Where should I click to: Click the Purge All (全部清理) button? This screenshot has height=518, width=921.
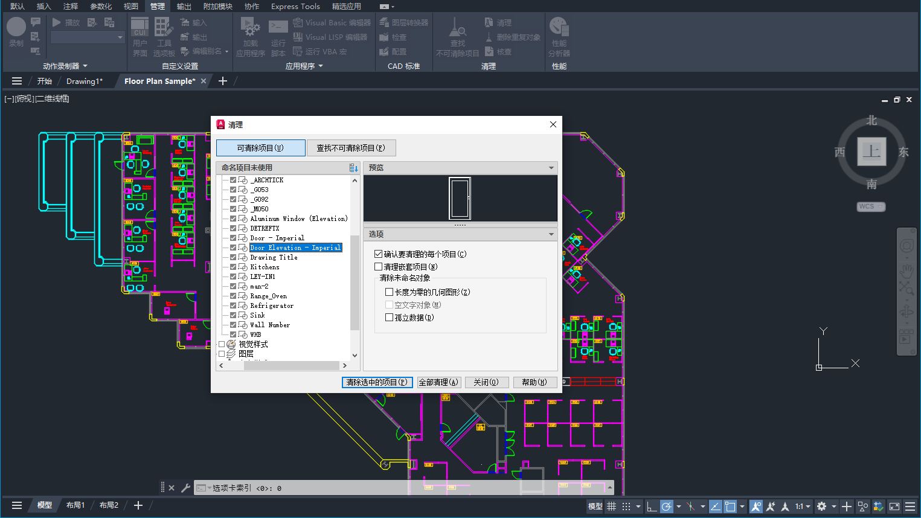tap(438, 382)
